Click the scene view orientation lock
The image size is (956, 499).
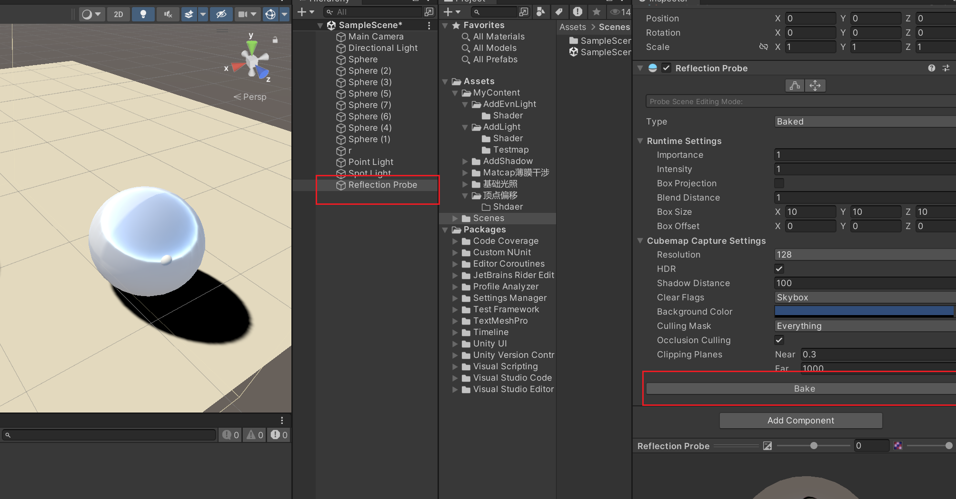click(x=275, y=40)
